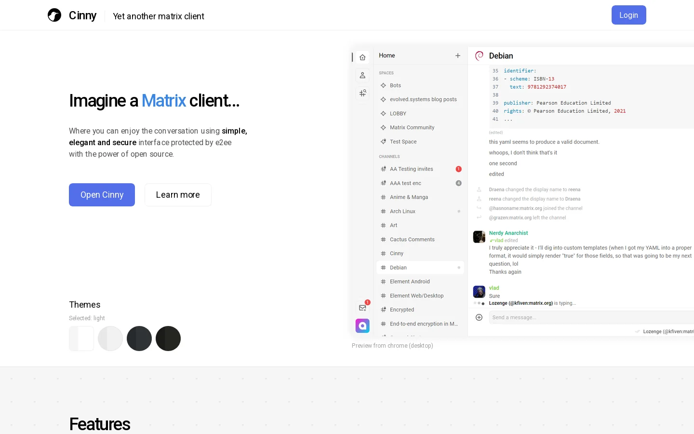Viewport: 694px width, 434px height.
Task: Open the Bots space
Action: click(420, 85)
